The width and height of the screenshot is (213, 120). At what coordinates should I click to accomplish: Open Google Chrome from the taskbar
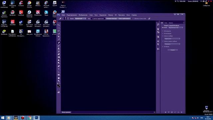click(30, 118)
